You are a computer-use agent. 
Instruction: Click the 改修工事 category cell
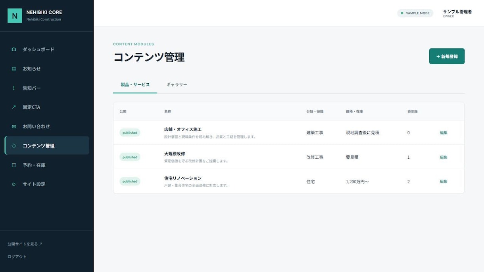[x=315, y=157]
